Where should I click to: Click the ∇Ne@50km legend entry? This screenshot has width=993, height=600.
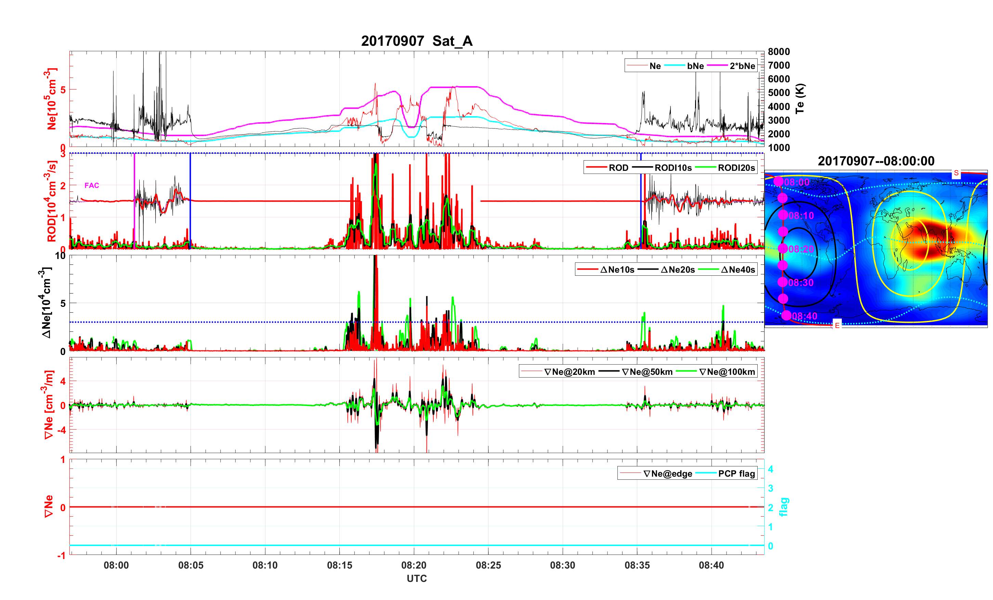point(647,372)
